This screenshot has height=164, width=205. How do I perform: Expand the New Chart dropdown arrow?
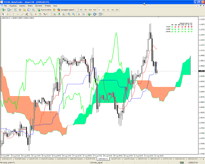[5, 10]
